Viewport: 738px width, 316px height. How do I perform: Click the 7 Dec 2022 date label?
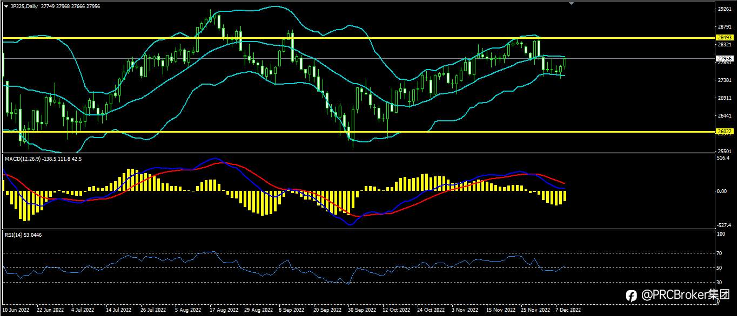point(568,310)
